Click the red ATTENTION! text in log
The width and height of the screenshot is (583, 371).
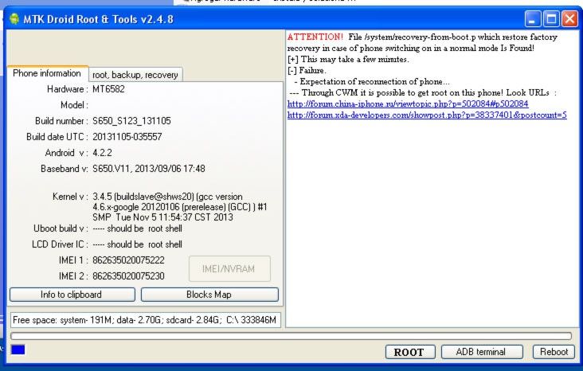tap(315, 37)
